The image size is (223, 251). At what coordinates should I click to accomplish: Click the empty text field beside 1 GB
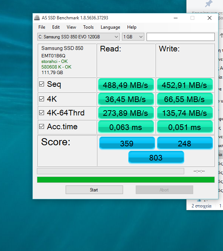[x=180, y=37]
